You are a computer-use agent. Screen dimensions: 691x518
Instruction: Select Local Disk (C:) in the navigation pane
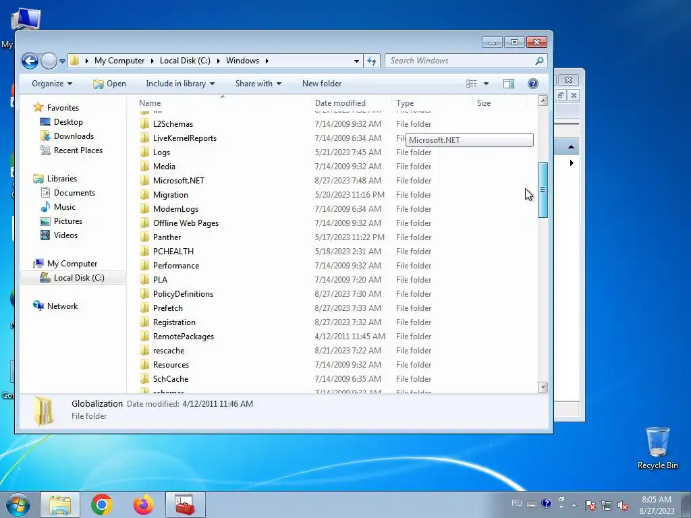[x=72, y=278]
